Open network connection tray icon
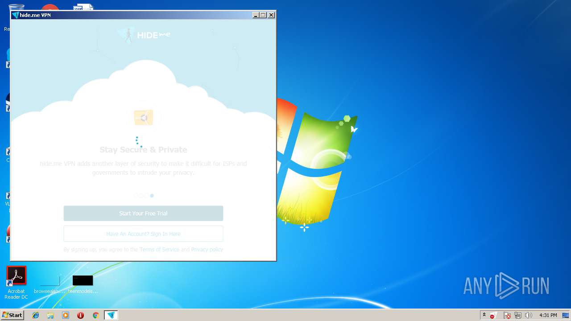This screenshot has height=321, width=571. (x=518, y=315)
